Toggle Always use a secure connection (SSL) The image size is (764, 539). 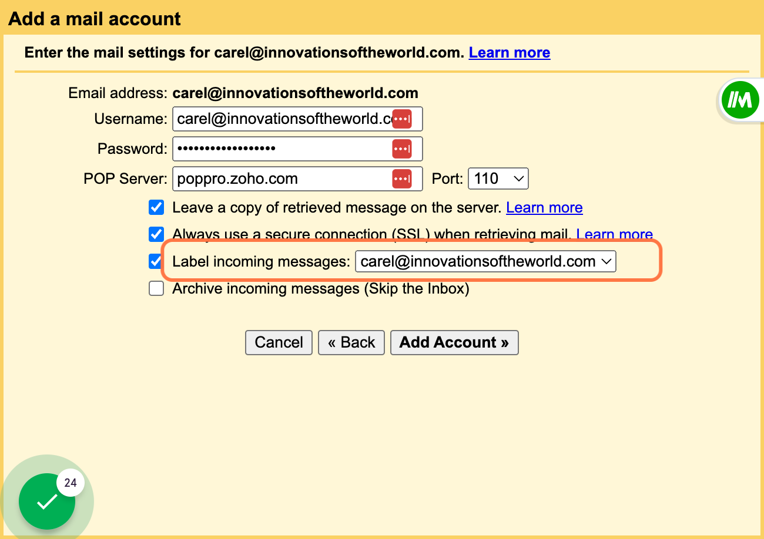click(156, 234)
